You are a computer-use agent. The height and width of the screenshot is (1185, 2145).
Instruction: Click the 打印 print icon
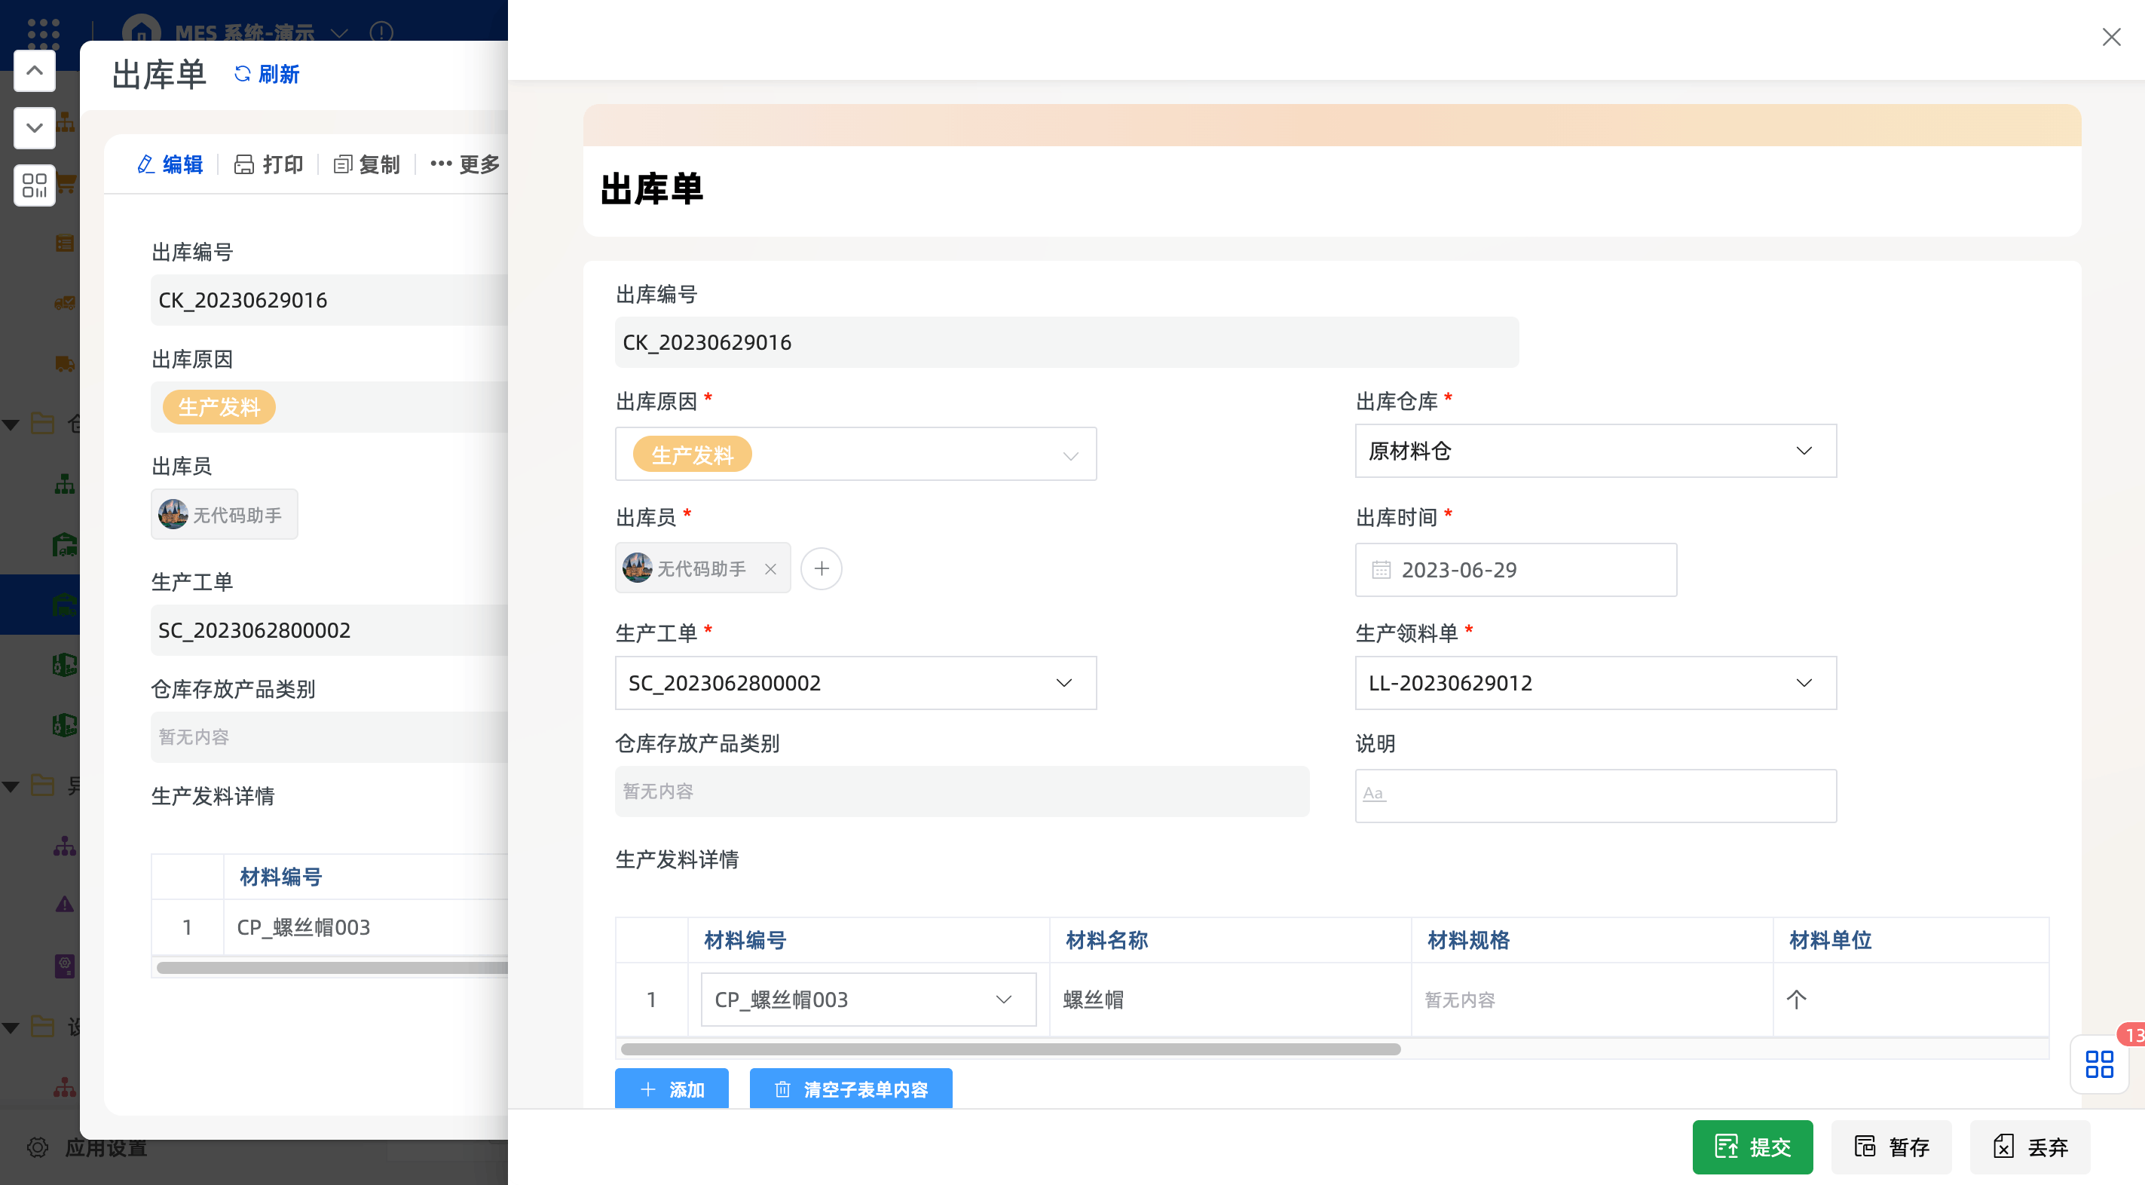[243, 164]
